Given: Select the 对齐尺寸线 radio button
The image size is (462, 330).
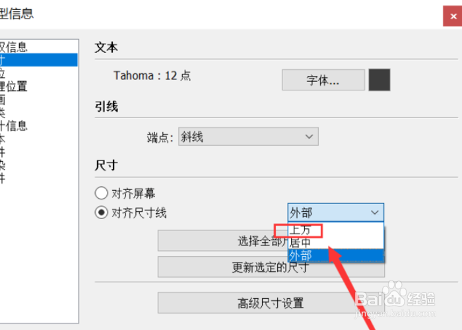Looking at the screenshot, I should [x=102, y=213].
